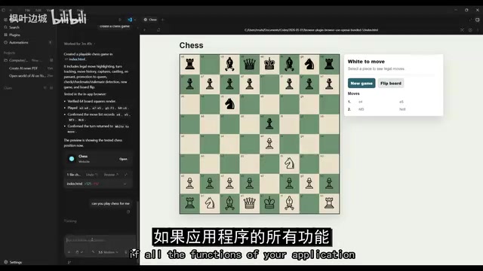Select the white bishop on c1

click(x=229, y=203)
